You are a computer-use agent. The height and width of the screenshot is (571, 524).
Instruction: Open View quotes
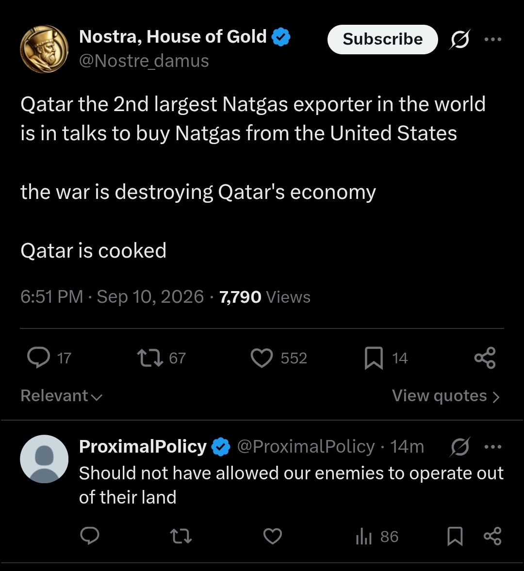pyautogui.click(x=446, y=396)
